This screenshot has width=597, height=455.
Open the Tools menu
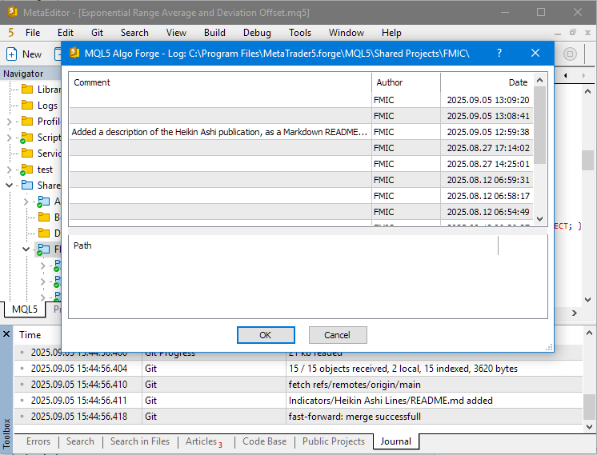299,33
